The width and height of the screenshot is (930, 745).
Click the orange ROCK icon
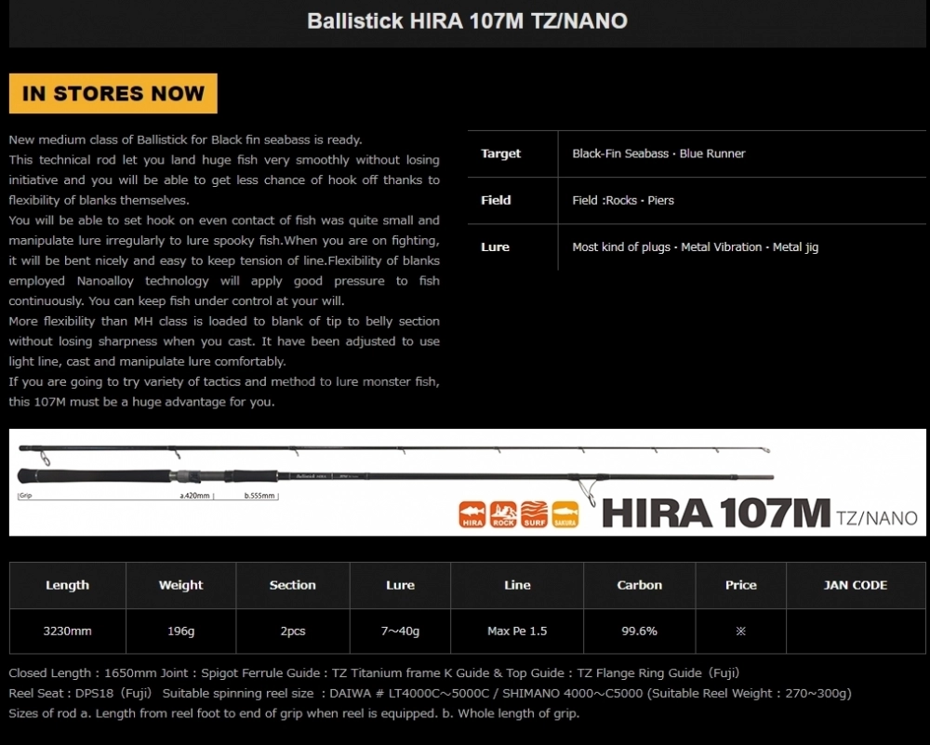[x=503, y=514]
